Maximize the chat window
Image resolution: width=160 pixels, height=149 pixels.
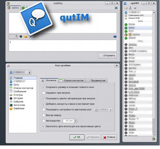click(x=112, y=3)
